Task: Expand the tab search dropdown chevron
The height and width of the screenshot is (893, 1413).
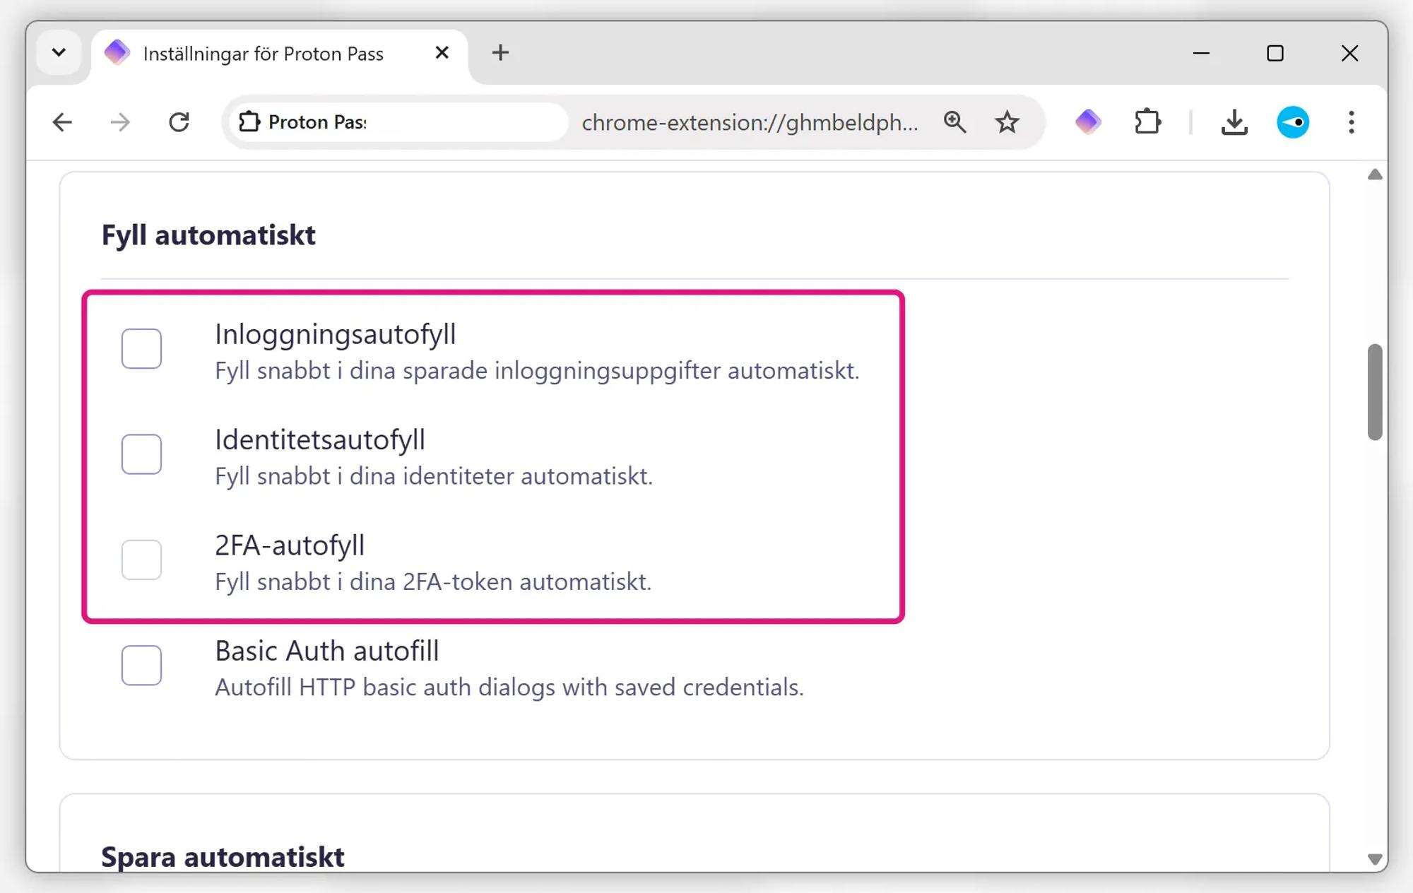Action: 59,53
